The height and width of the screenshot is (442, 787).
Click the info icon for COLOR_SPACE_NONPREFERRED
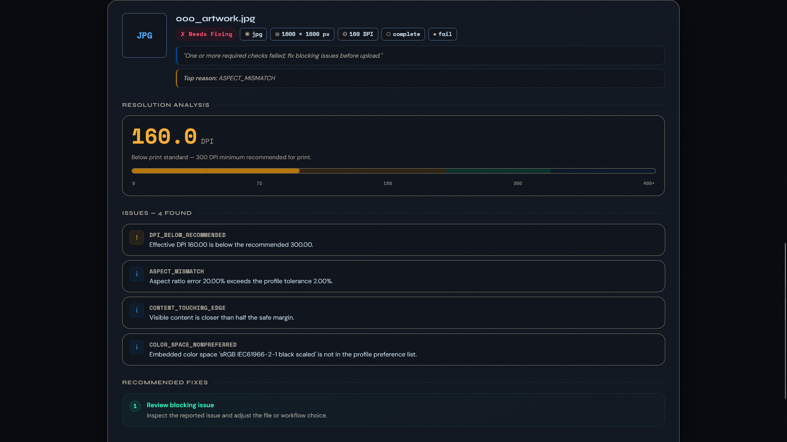[x=136, y=347]
